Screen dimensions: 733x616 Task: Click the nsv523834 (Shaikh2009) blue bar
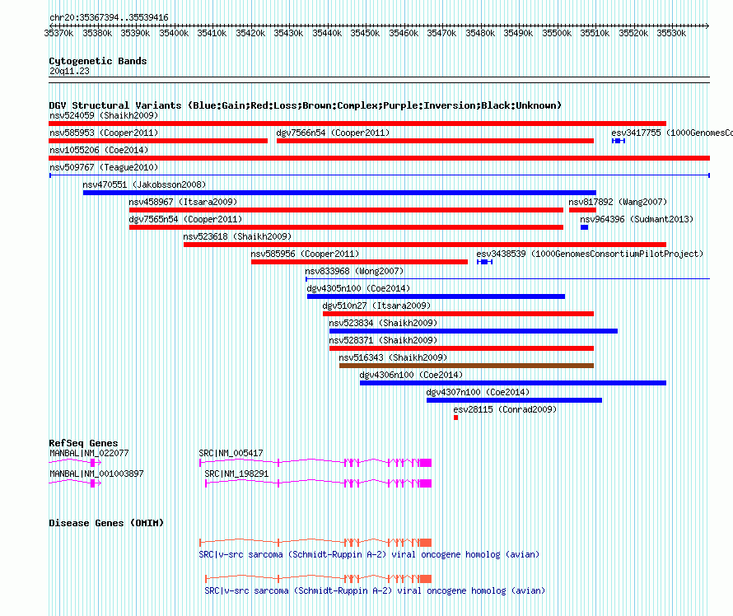tap(474, 331)
